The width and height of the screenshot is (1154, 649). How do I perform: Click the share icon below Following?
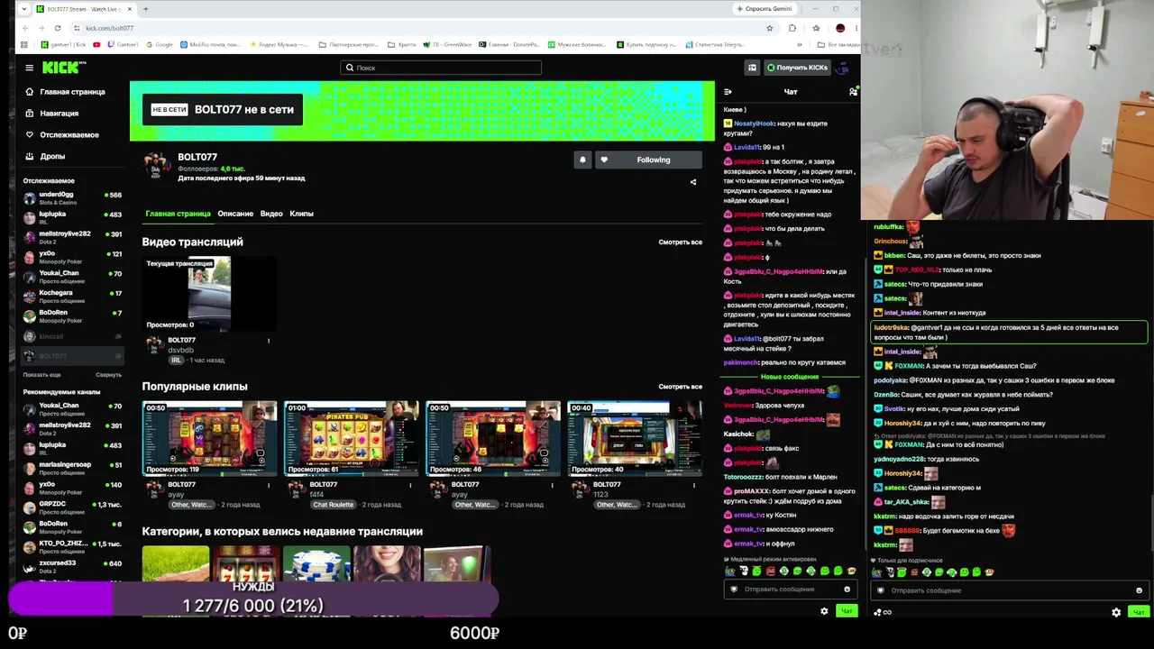coord(693,182)
